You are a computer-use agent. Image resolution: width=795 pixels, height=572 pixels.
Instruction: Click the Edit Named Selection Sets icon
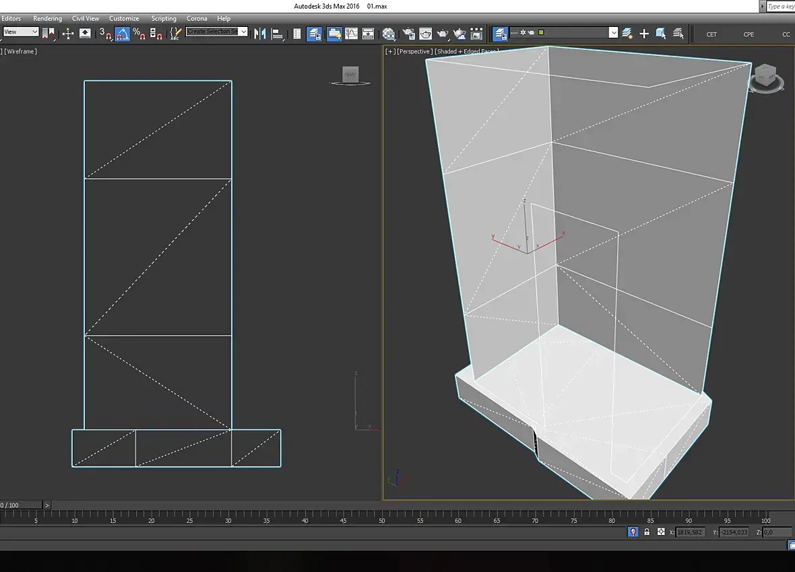point(175,34)
